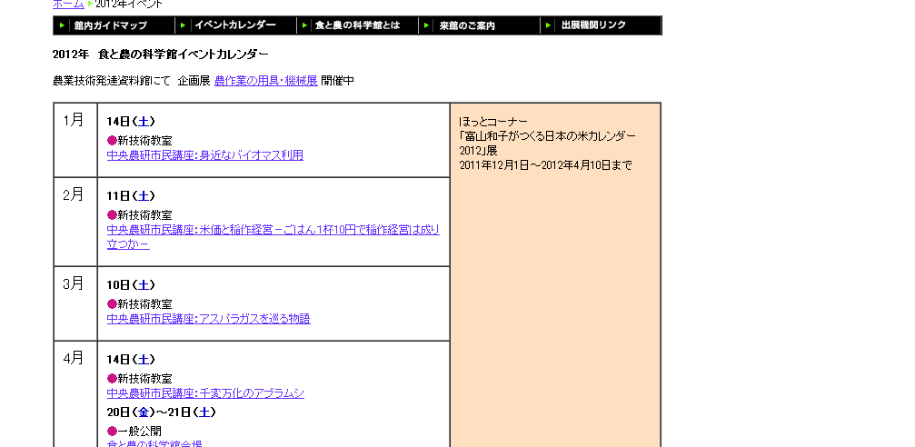Open lecture link 千変万化のアブラムシ
The image size is (915, 447).
pyautogui.click(x=205, y=393)
